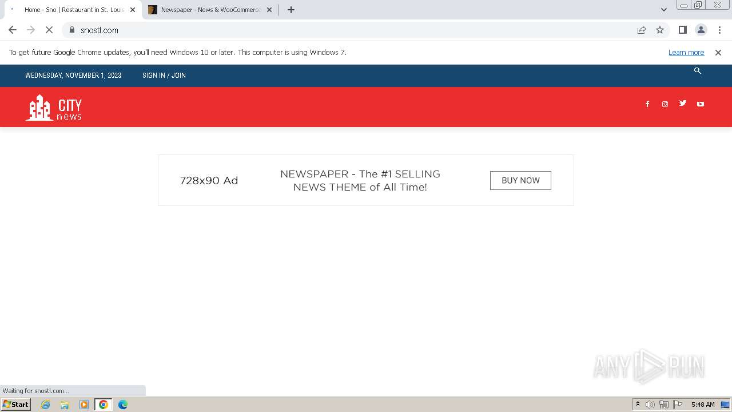Viewport: 732px width, 412px height.
Task: Open the site search magnifier icon
Action: [697, 70]
